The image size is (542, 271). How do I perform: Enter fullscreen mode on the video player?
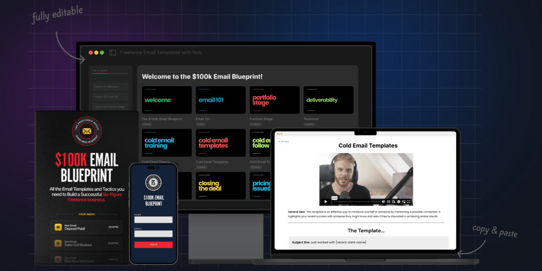409,201
